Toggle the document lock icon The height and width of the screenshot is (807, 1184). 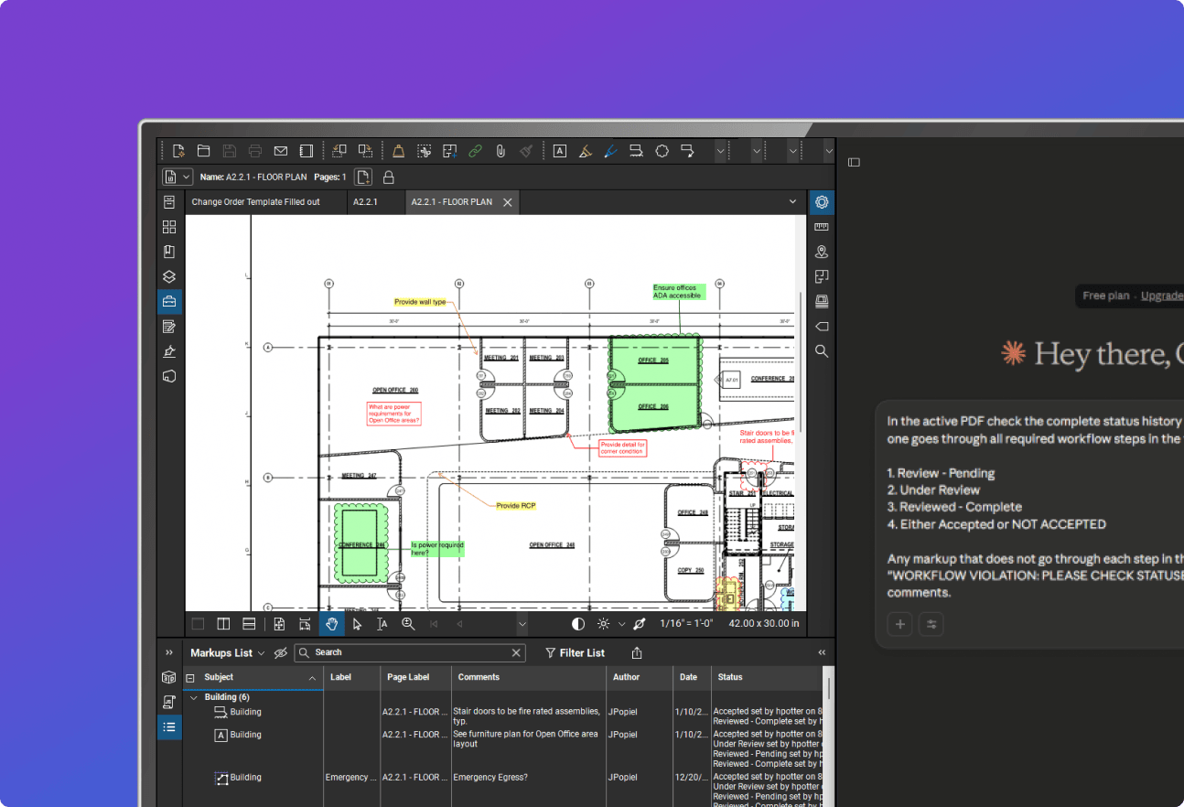pyautogui.click(x=389, y=178)
